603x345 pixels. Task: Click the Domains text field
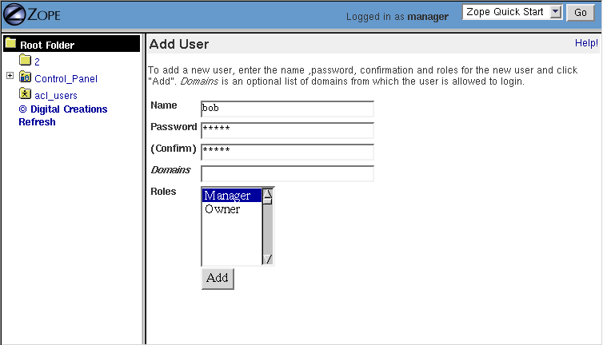[x=287, y=173]
